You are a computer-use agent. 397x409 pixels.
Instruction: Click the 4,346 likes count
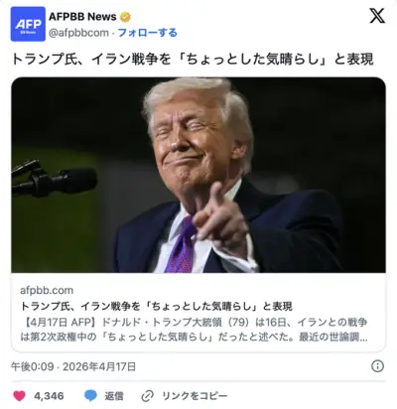point(49,396)
